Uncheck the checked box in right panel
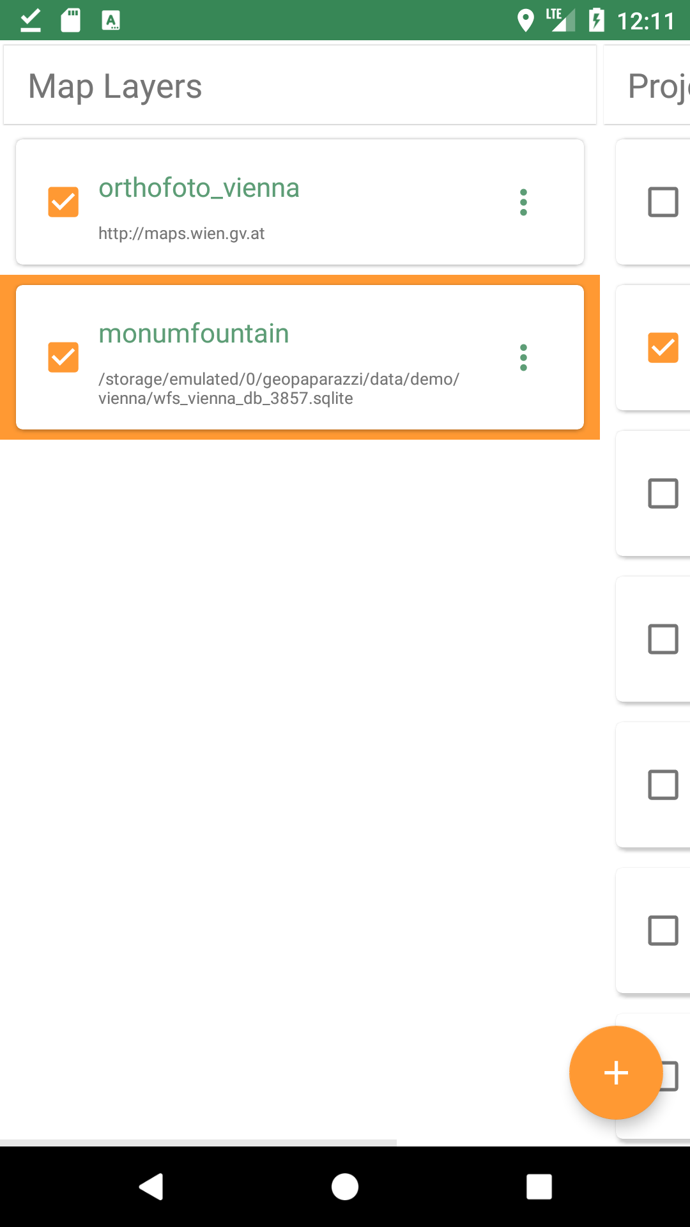The height and width of the screenshot is (1227, 690). [x=663, y=348]
